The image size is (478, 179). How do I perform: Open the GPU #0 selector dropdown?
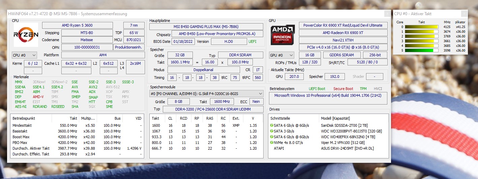click(x=281, y=55)
